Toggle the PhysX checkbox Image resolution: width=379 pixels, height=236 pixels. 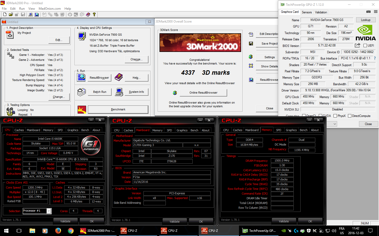click(x=335, y=116)
